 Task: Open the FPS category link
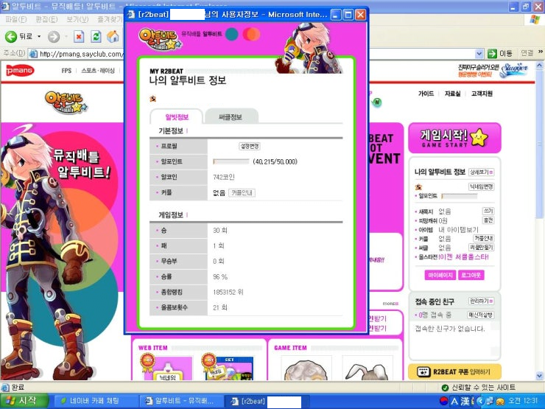click(66, 71)
